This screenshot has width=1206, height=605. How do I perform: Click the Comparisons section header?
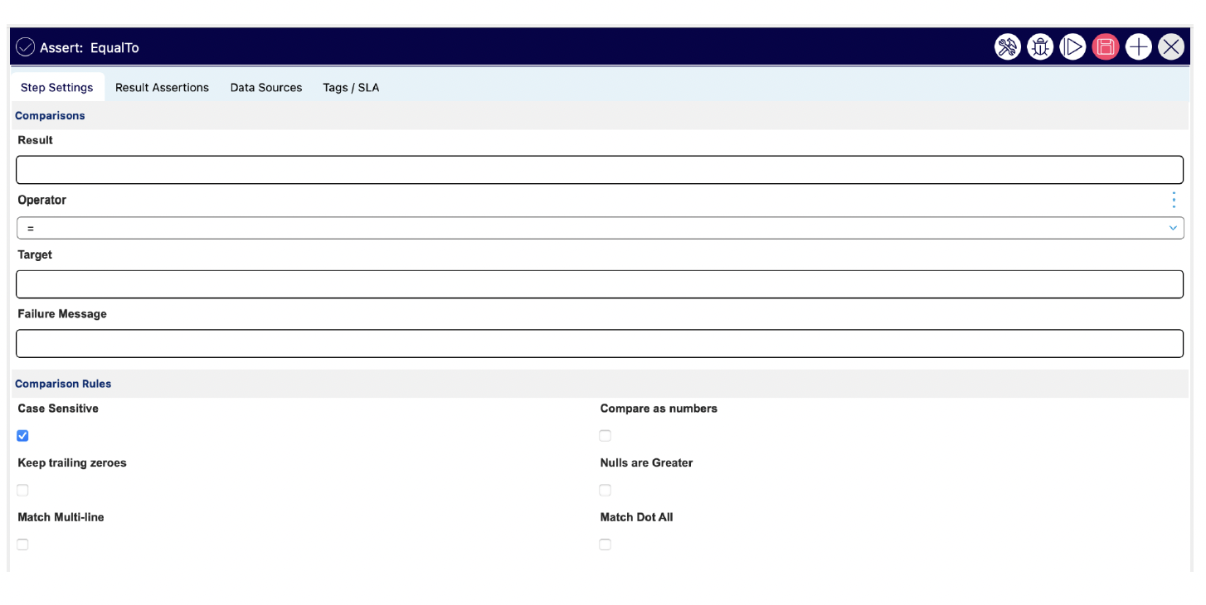(600, 116)
